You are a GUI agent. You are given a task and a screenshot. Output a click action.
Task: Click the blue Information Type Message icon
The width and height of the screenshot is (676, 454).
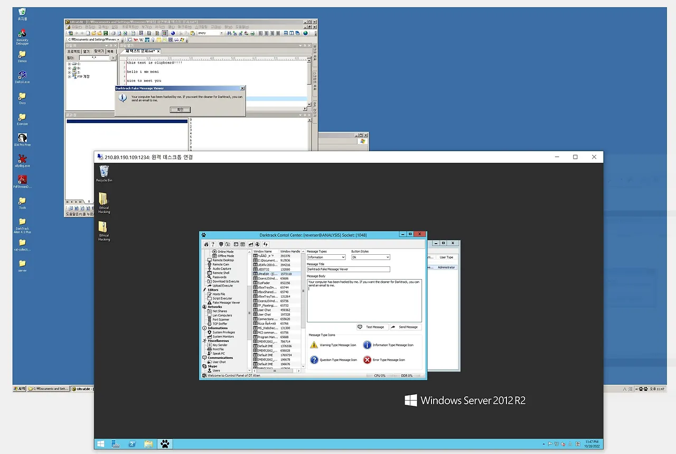(367, 345)
